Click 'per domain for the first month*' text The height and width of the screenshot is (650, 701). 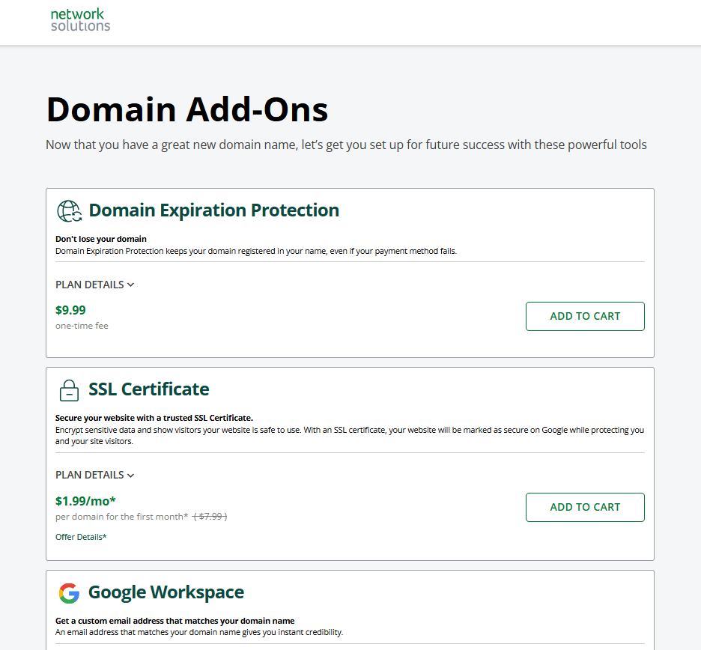[x=121, y=517]
